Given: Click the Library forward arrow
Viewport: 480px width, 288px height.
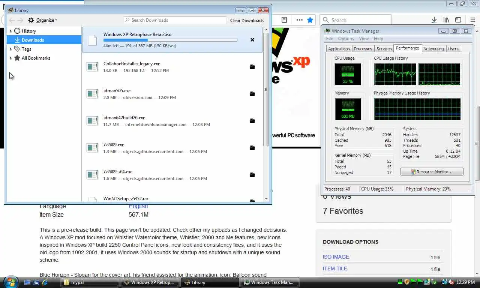Looking at the screenshot, I should (20, 20).
